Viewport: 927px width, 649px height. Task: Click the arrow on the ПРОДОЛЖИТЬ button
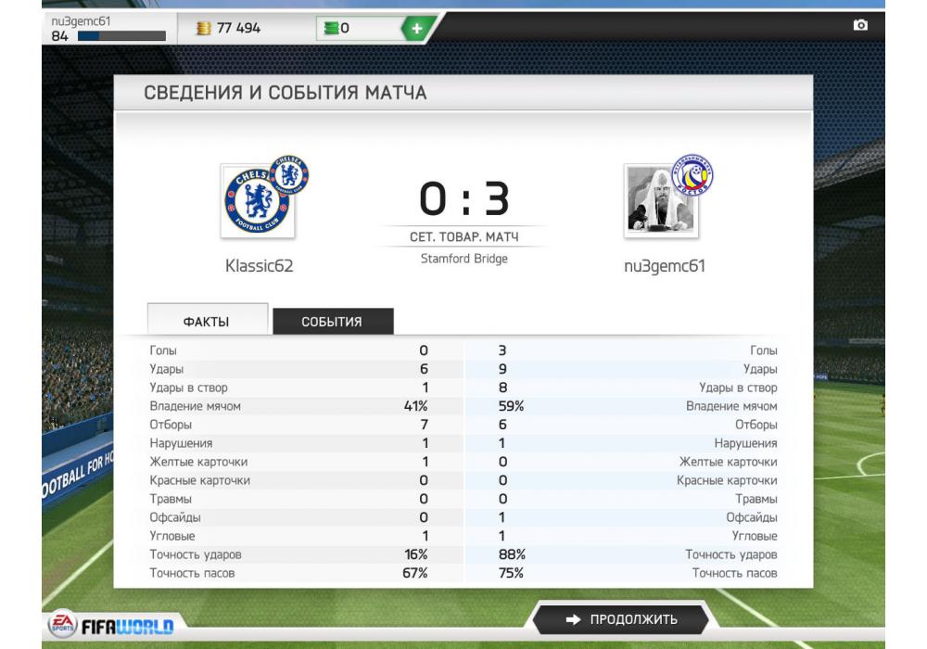573,619
